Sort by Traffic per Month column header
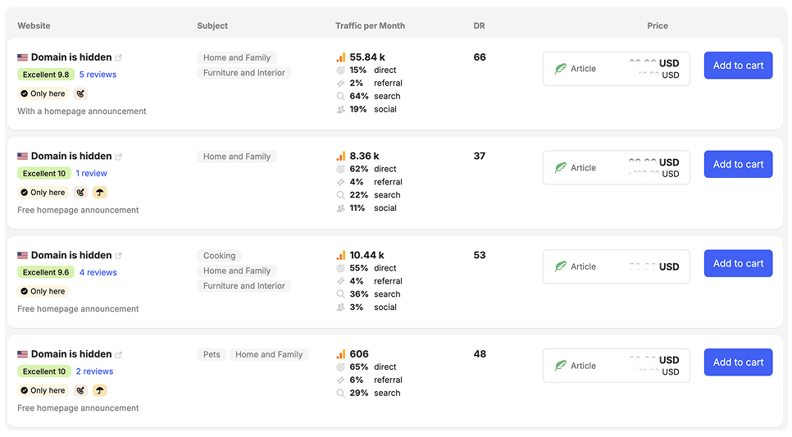 (x=371, y=25)
